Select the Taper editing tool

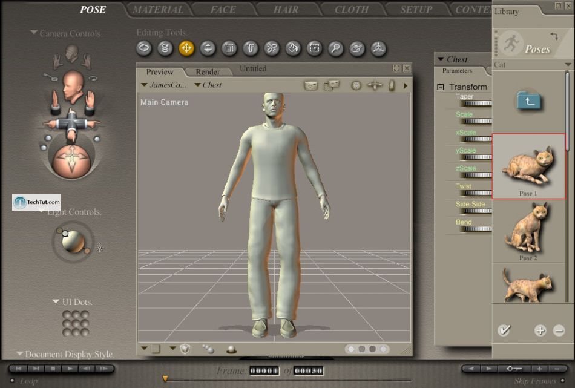point(251,48)
